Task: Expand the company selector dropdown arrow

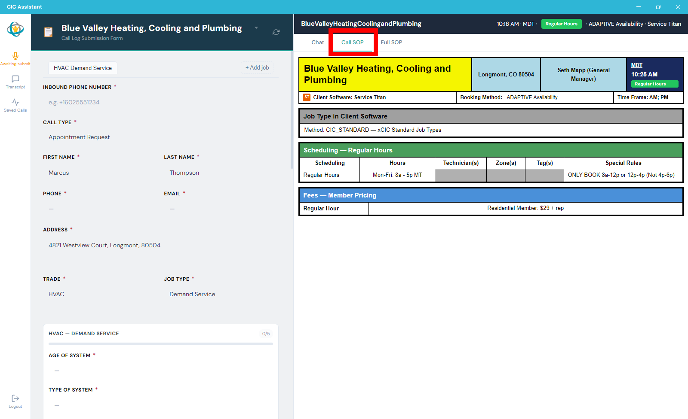Action: point(256,28)
